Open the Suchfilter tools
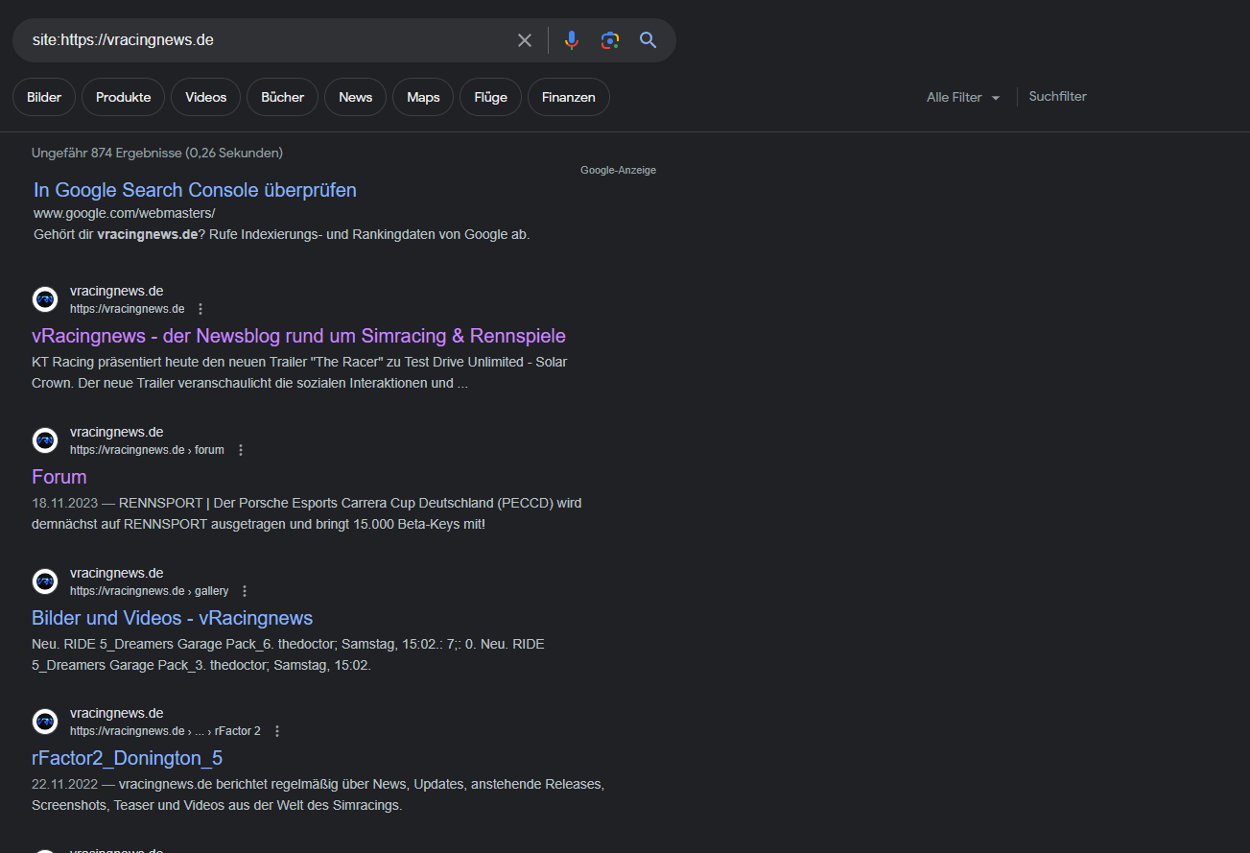Screen dimensions: 1250x853 point(1057,96)
